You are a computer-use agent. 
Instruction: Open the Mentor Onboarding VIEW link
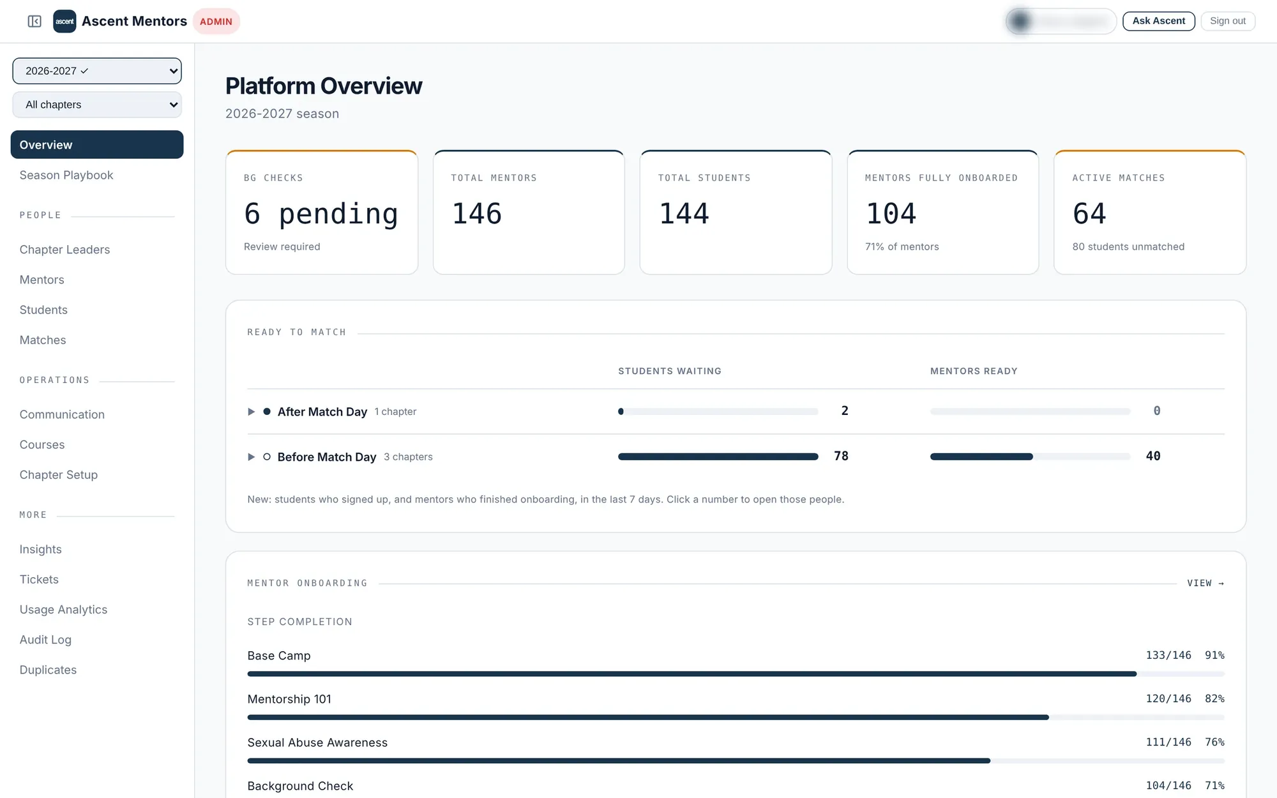click(1205, 583)
